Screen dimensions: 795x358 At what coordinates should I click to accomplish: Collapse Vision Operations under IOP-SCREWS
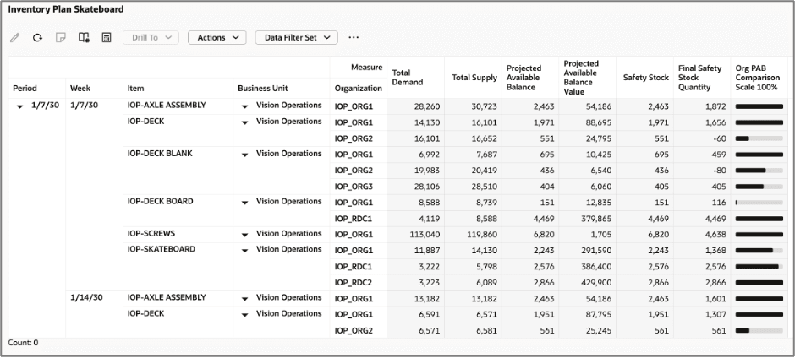pos(245,235)
